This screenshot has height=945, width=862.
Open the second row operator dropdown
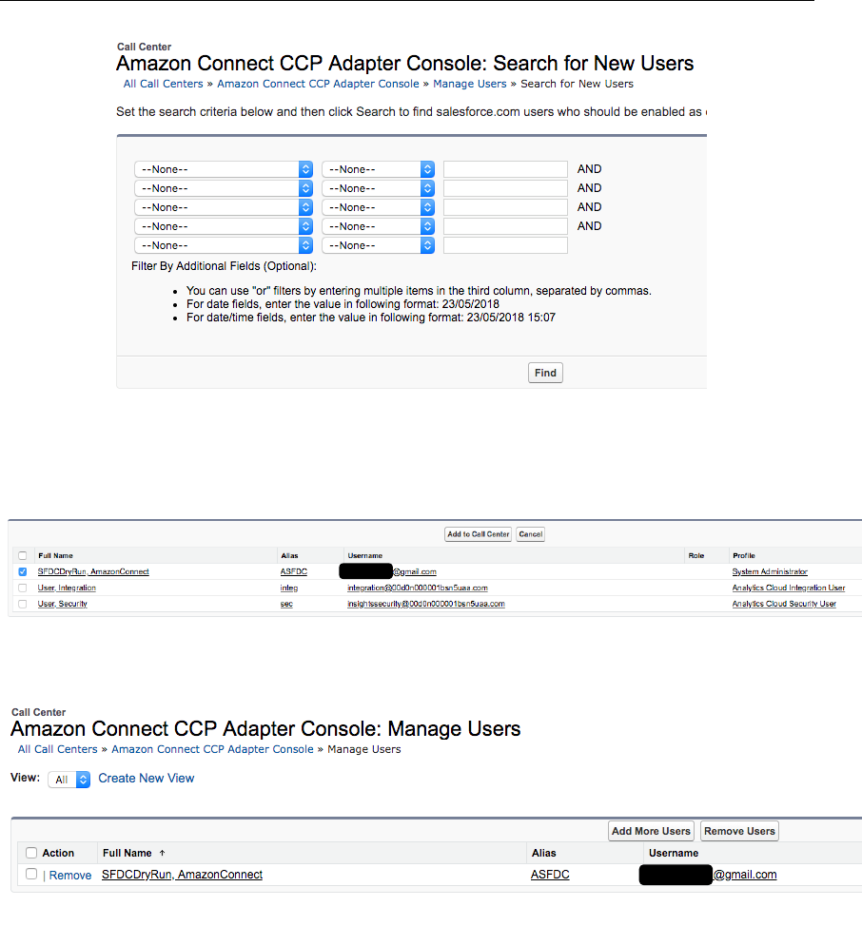(x=379, y=188)
